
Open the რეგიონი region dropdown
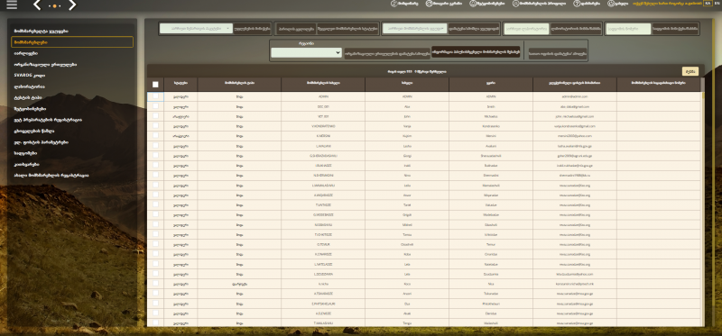tap(306, 53)
